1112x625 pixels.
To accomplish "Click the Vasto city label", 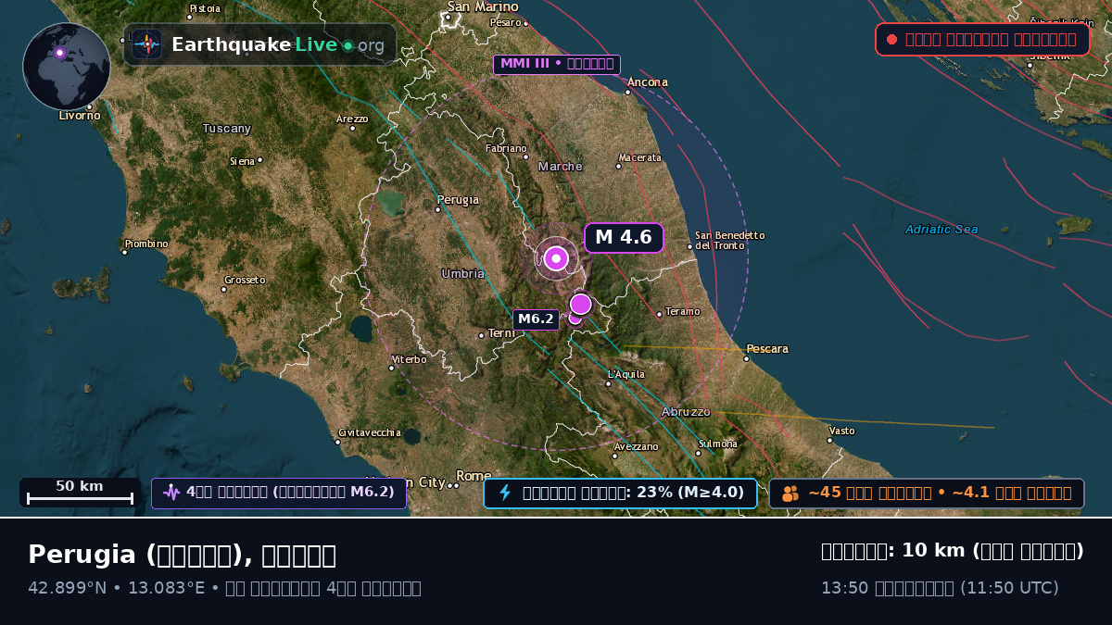I will point(841,431).
